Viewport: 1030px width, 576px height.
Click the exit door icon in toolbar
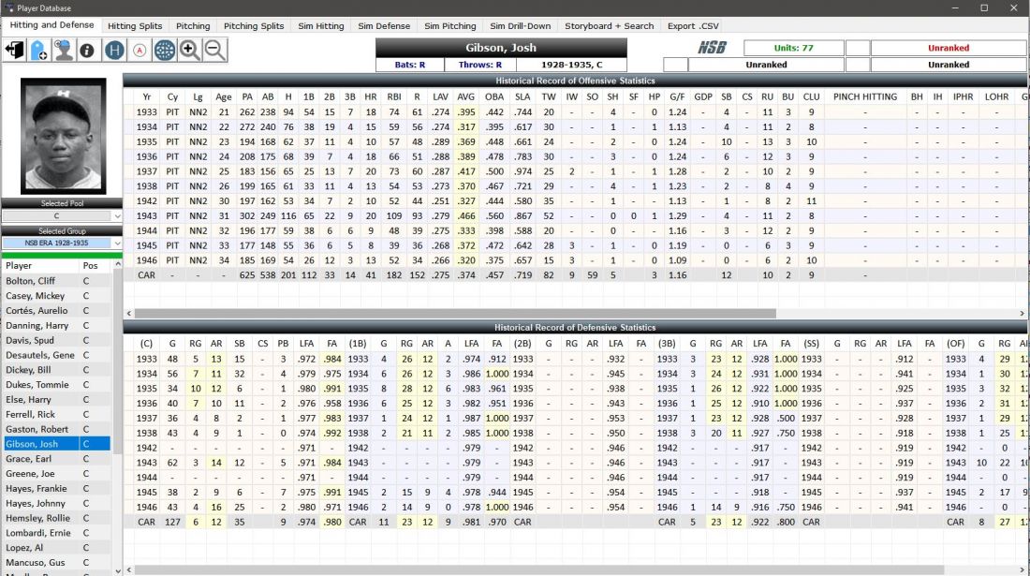point(14,51)
